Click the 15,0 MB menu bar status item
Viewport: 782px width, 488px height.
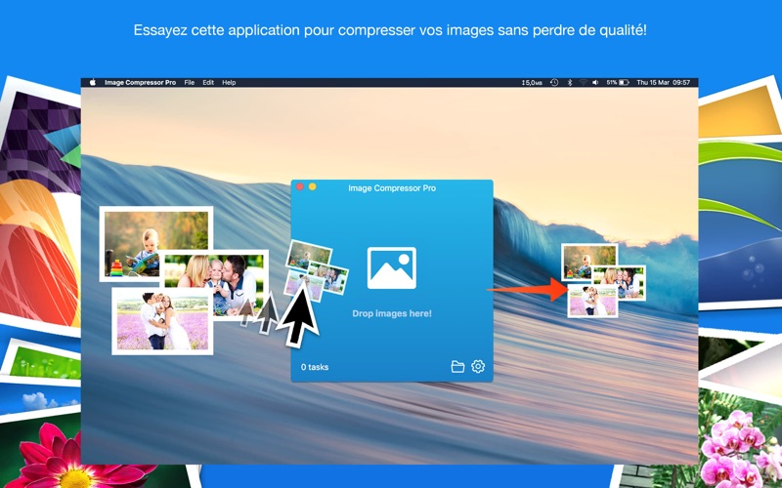pos(532,83)
